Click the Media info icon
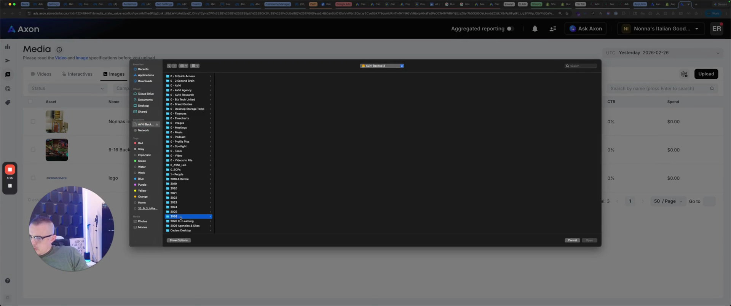Image resolution: width=731 pixels, height=306 pixels. pos(59,49)
